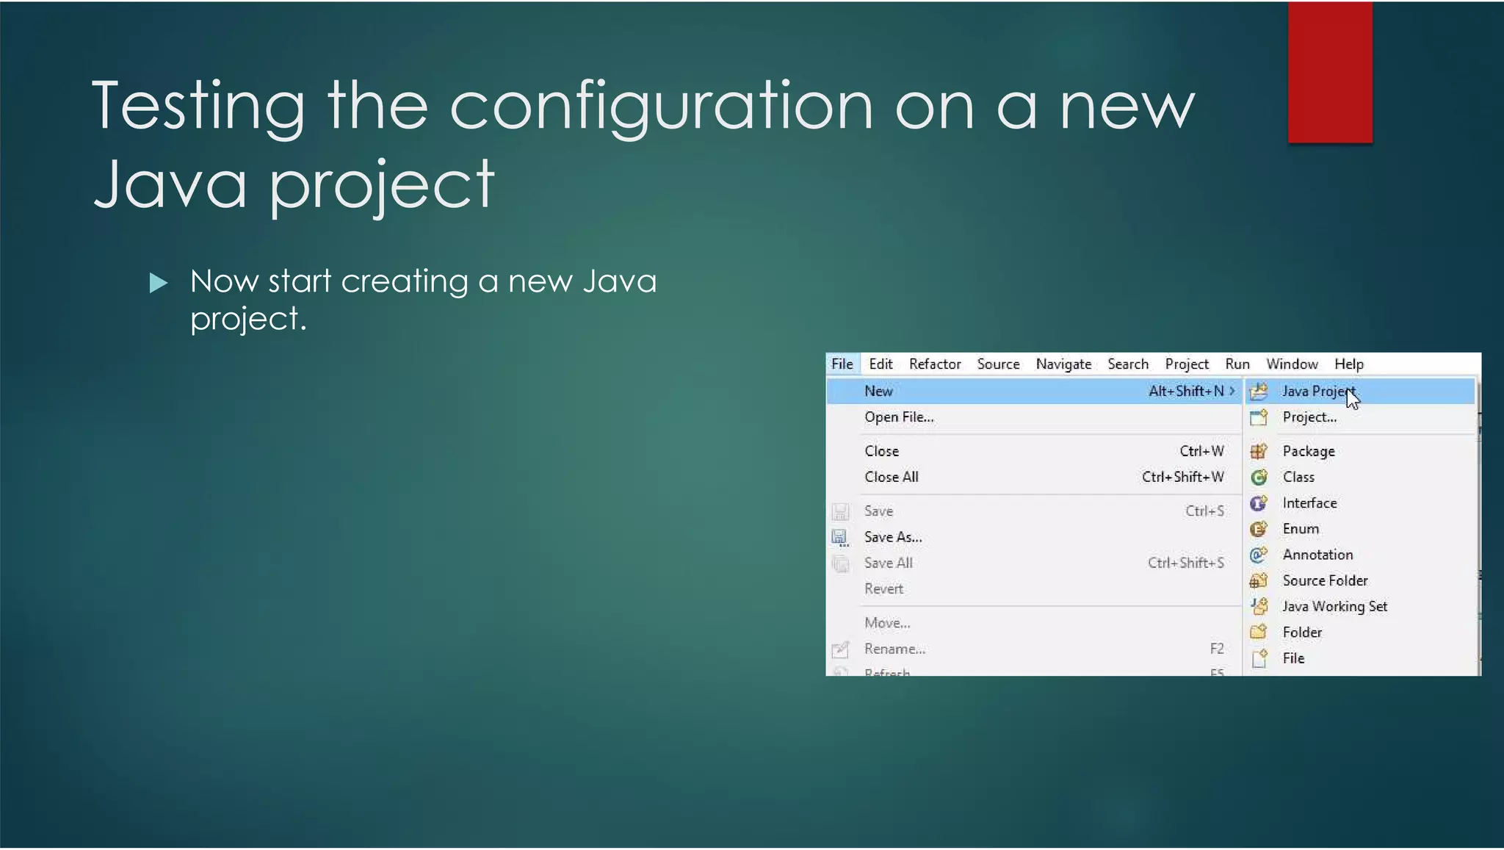This screenshot has width=1504, height=850.
Task: Click the Save As floppy disk icon
Action: coord(840,537)
